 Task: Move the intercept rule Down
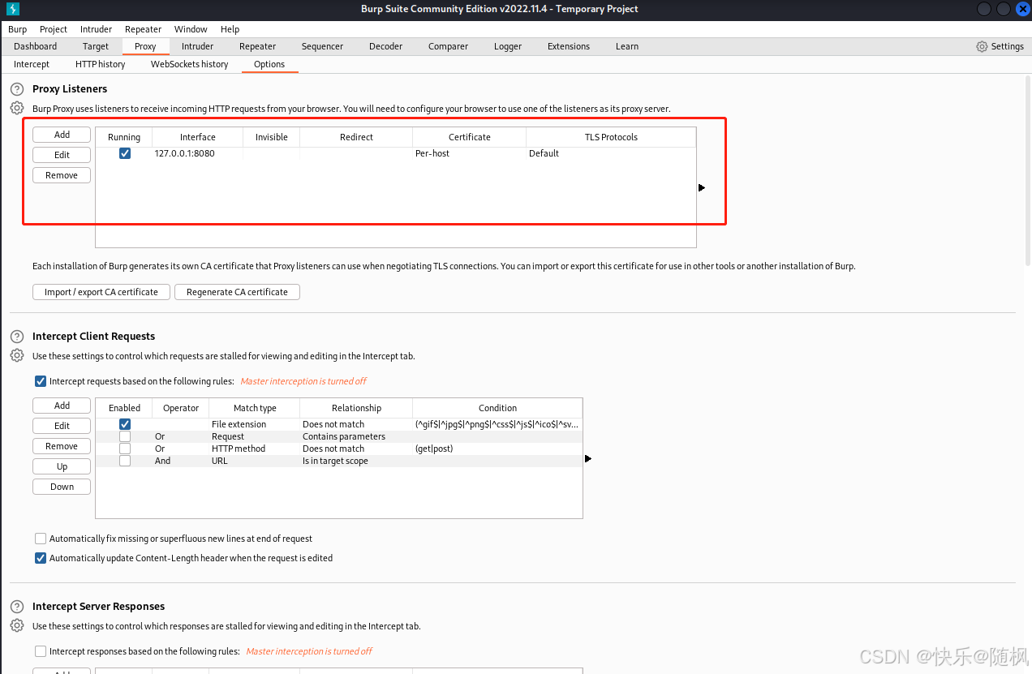pyautogui.click(x=62, y=487)
